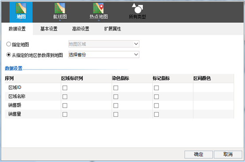Check 区域标识列 for 区域名称 row
The height and width of the screenshot is (162, 245).
(65, 96)
